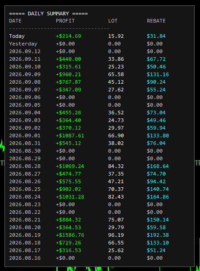Click date 2026.08.23
The image size is (200, 271).
click(x=25, y=204)
